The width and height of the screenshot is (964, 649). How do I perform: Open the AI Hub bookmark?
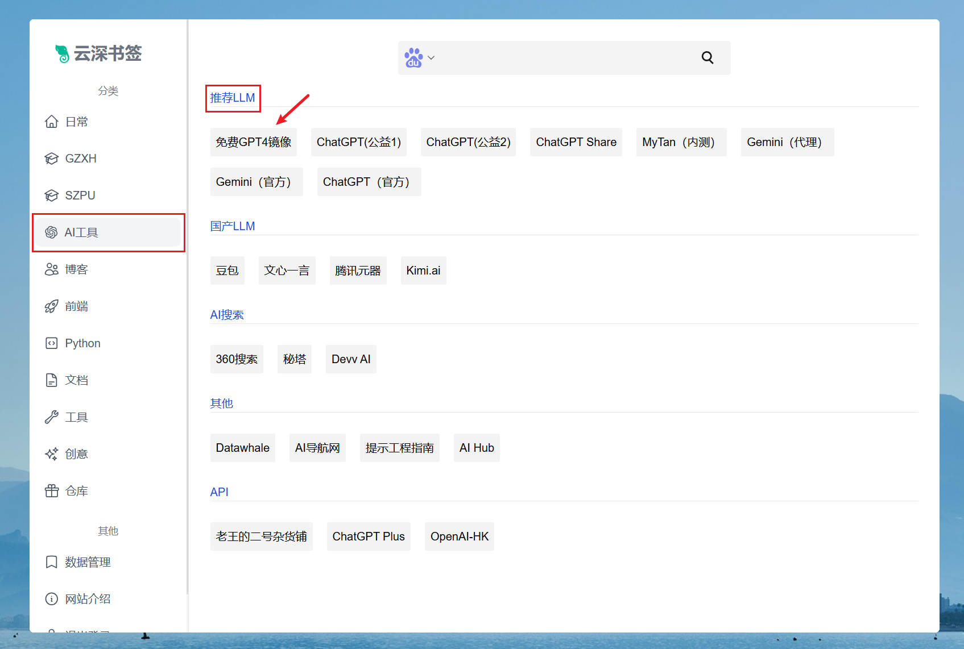click(x=477, y=448)
